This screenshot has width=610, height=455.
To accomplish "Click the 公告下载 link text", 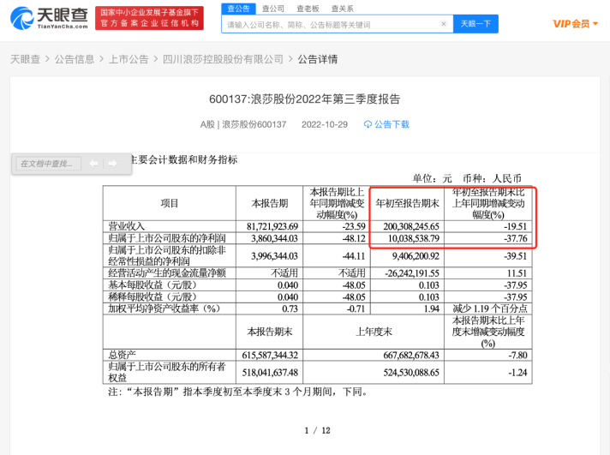I will click(392, 124).
